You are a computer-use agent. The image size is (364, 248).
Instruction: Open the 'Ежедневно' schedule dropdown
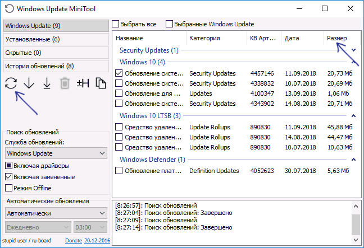click(38, 227)
